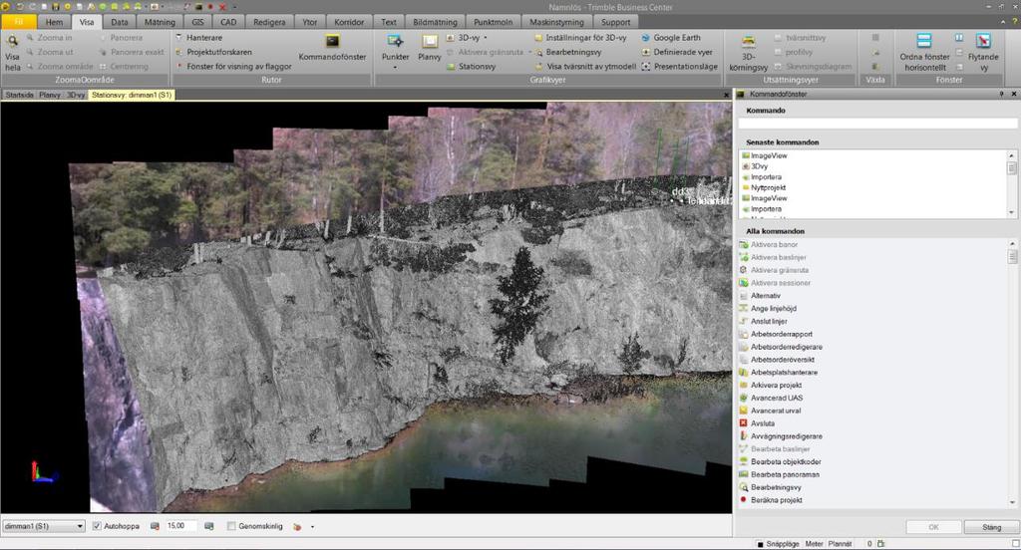The width and height of the screenshot is (1021, 550).
Task: Enable the Genomskinlig checkbox
Action: 231,526
